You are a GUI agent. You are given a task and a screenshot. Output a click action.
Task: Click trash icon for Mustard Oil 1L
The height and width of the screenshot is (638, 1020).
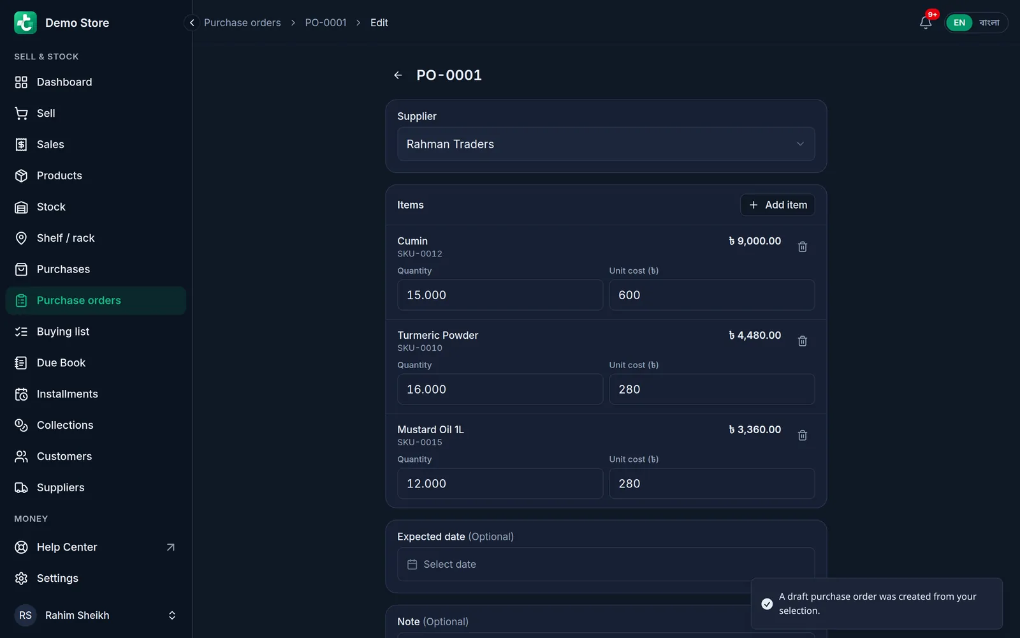tap(803, 436)
